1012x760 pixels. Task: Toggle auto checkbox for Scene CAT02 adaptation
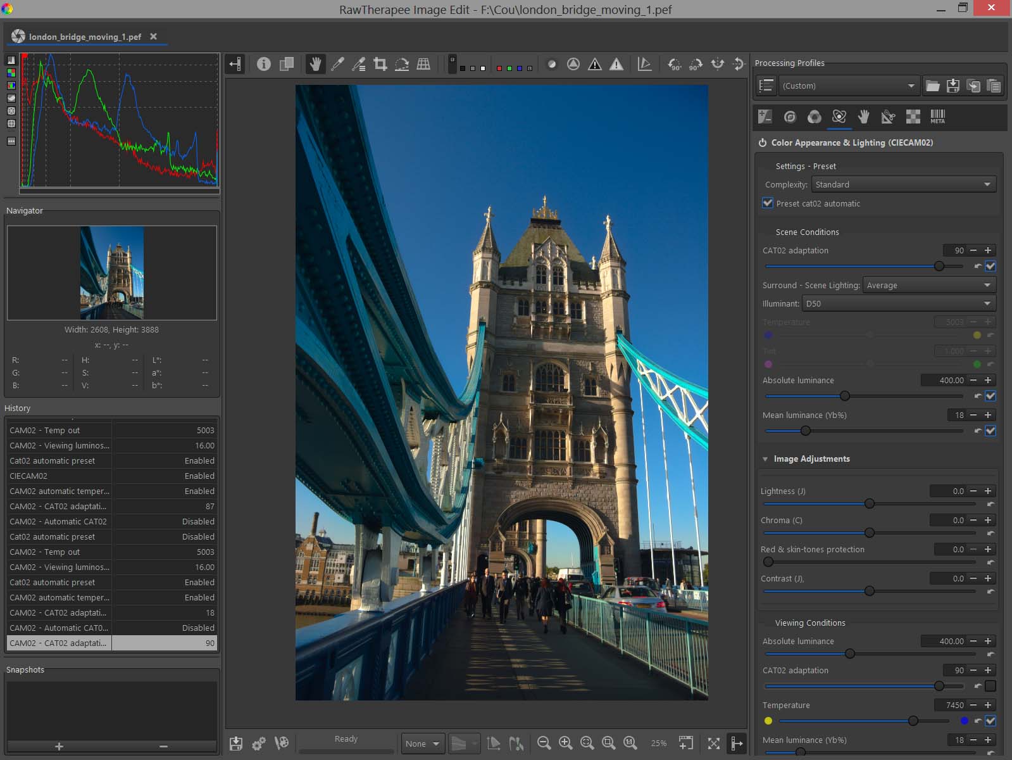(x=990, y=266)
